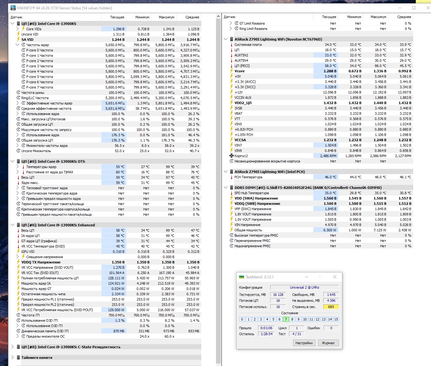Expand Ring Limit Reasons
This screenshot has height=366, width=431.
point(231,29)
